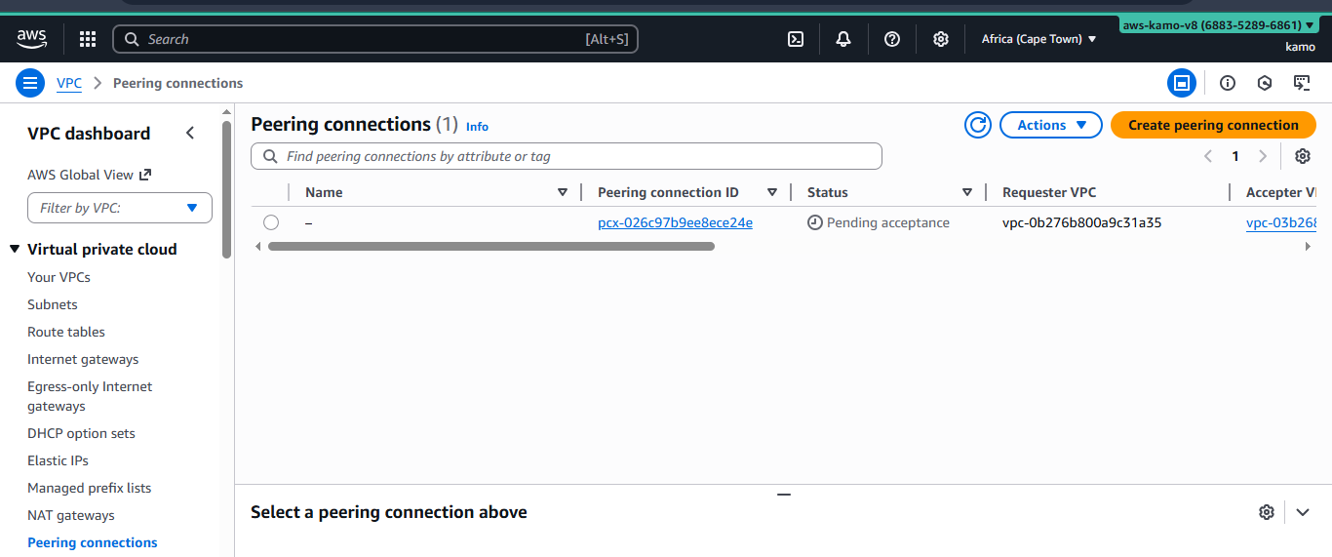Screen dimensions: 1332x557
Task: Collapse the VPC dashboard sidebar arrow
Action: (x=190, y=134)
